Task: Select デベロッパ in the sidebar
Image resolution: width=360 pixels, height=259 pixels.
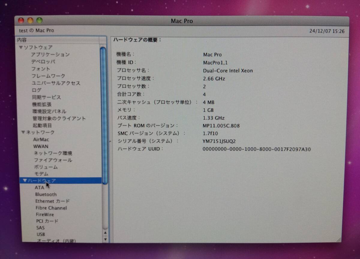Action: coord(43,62)
